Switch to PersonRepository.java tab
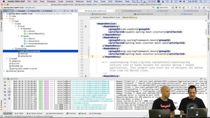Viewport: 210px width, 118px height. (x=133, y=11)
